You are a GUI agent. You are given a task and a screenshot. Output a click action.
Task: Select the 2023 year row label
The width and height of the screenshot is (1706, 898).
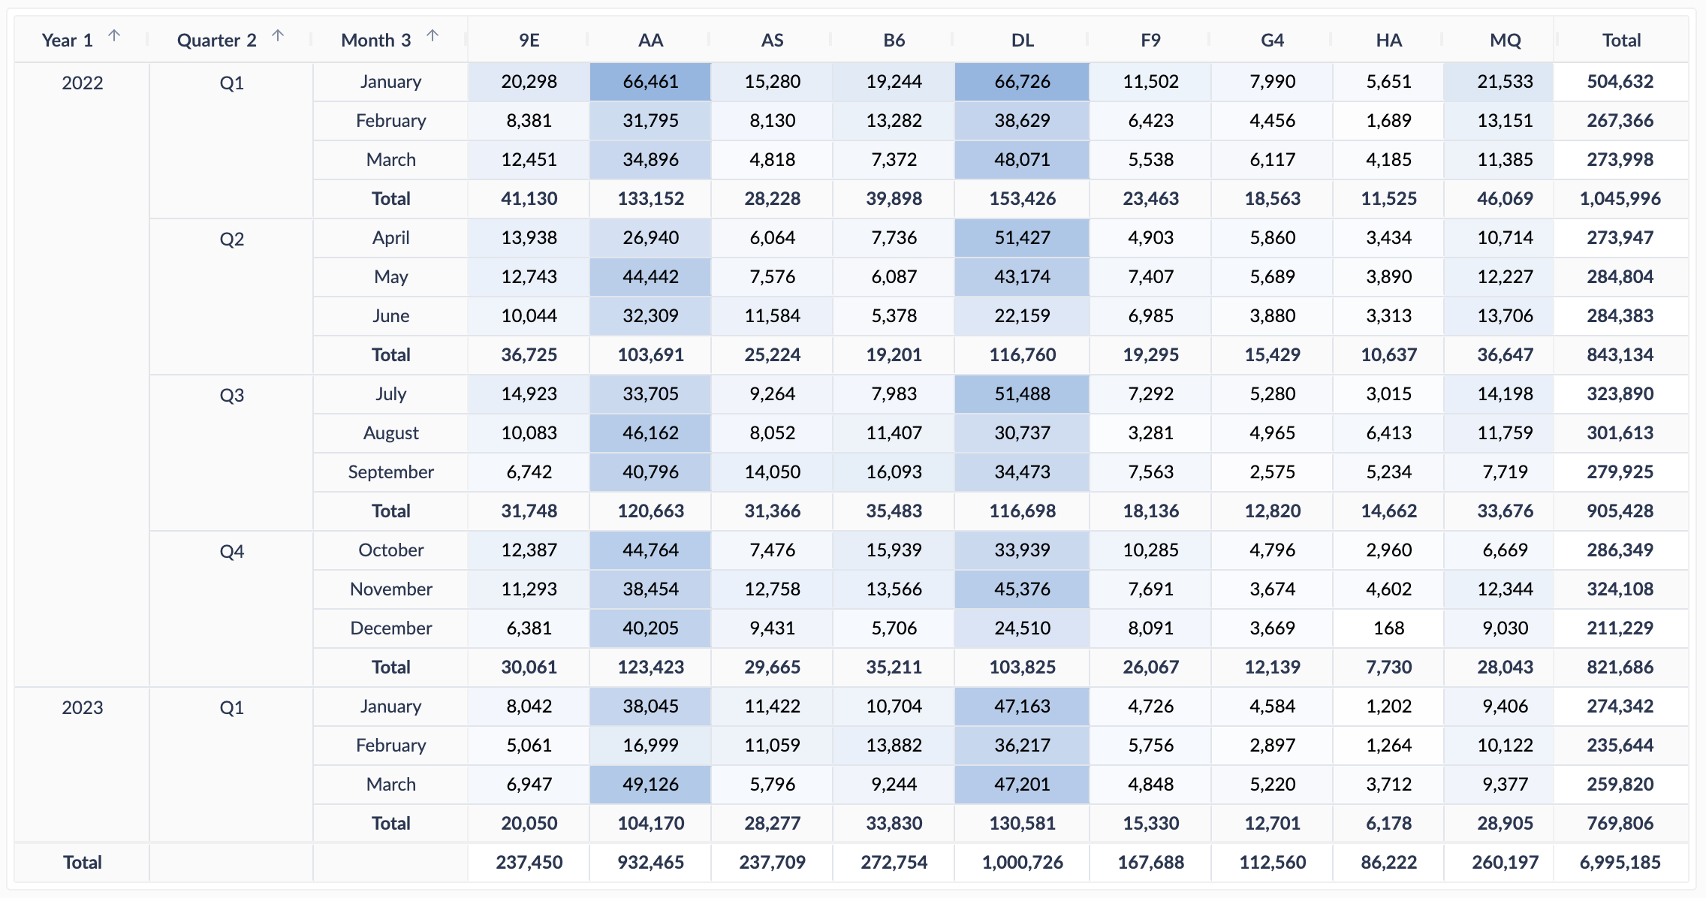pyautogui.click(x=83, y=707)
